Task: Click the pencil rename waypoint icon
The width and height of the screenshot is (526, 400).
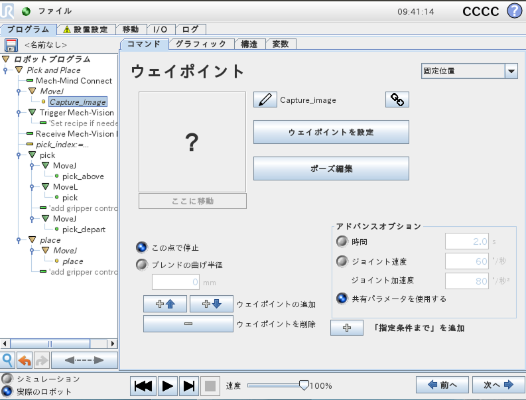Action: [x=265, y=100]
